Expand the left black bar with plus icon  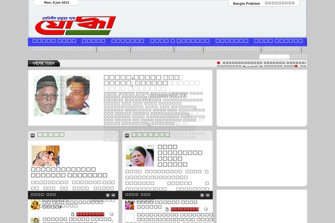[x=108, y=195]
